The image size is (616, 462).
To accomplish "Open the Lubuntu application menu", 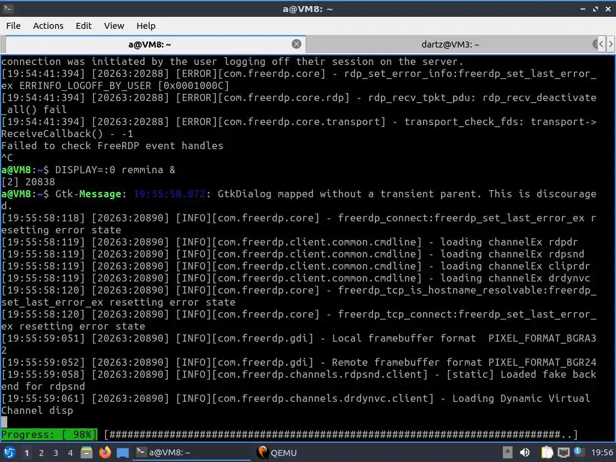I will pyautogui.click(x=10, y=452).
